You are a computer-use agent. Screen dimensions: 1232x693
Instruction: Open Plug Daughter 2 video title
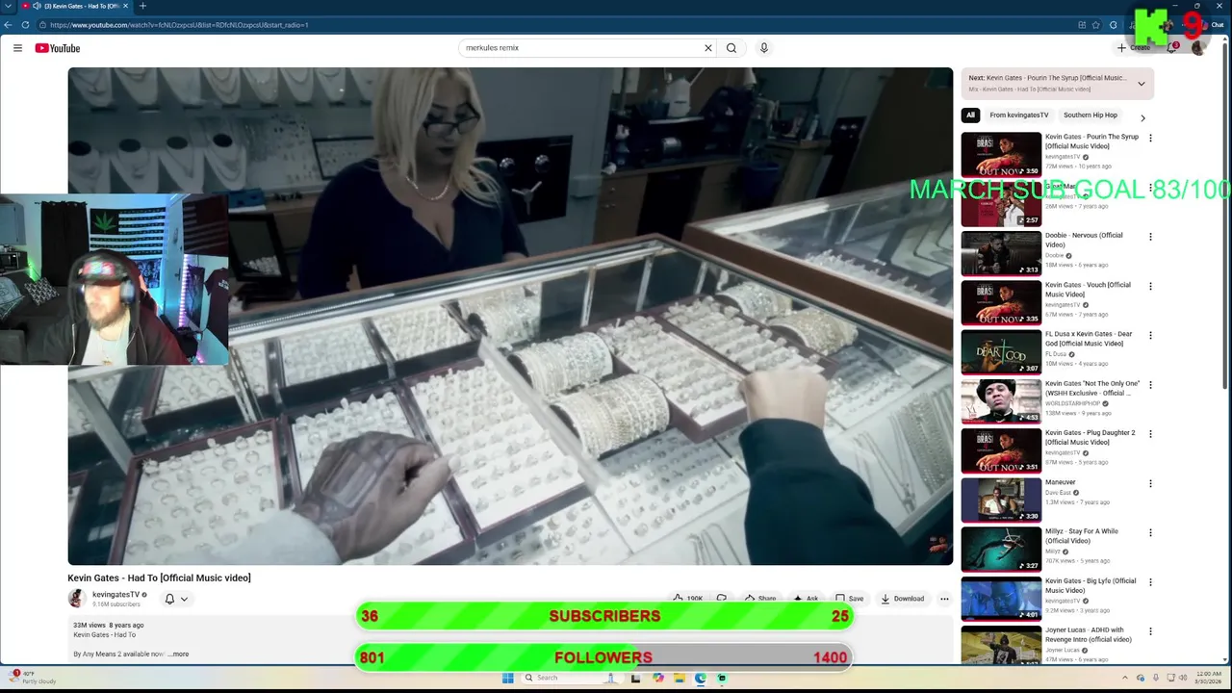click(x=1090, y=437)
